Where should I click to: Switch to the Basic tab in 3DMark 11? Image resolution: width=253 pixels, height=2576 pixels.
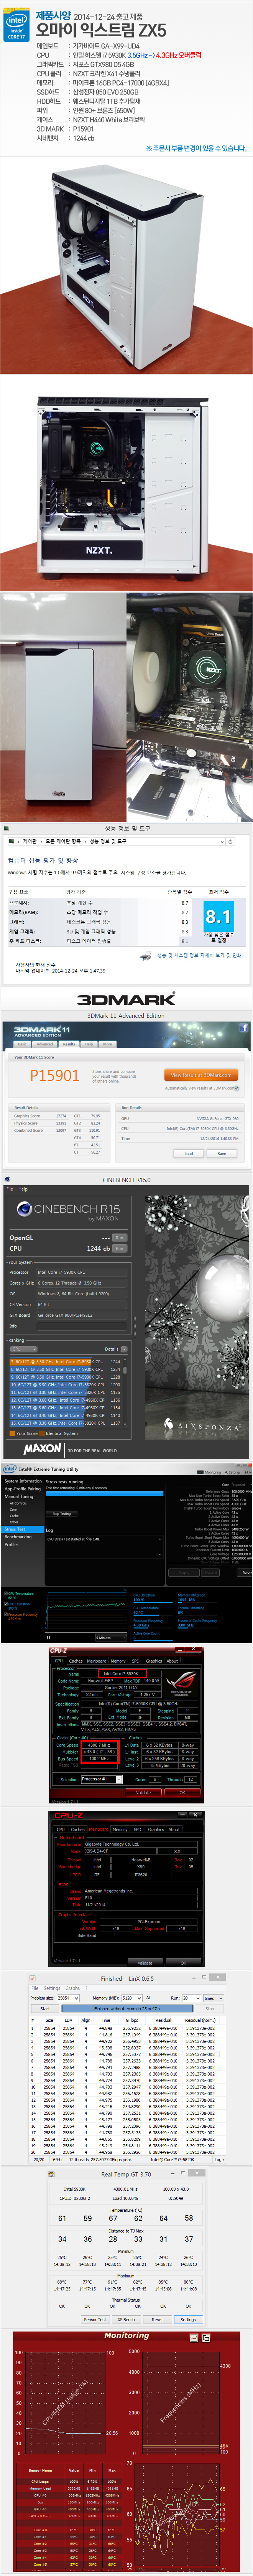click(x=21, y=1043)
